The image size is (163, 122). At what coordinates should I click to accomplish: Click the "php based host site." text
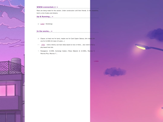(x=47, y=47)
